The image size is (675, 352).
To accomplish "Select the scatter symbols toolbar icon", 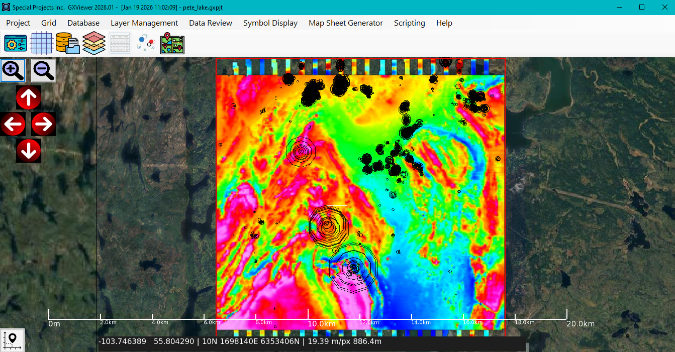I will pyautogui.click(x=146, y=43).
